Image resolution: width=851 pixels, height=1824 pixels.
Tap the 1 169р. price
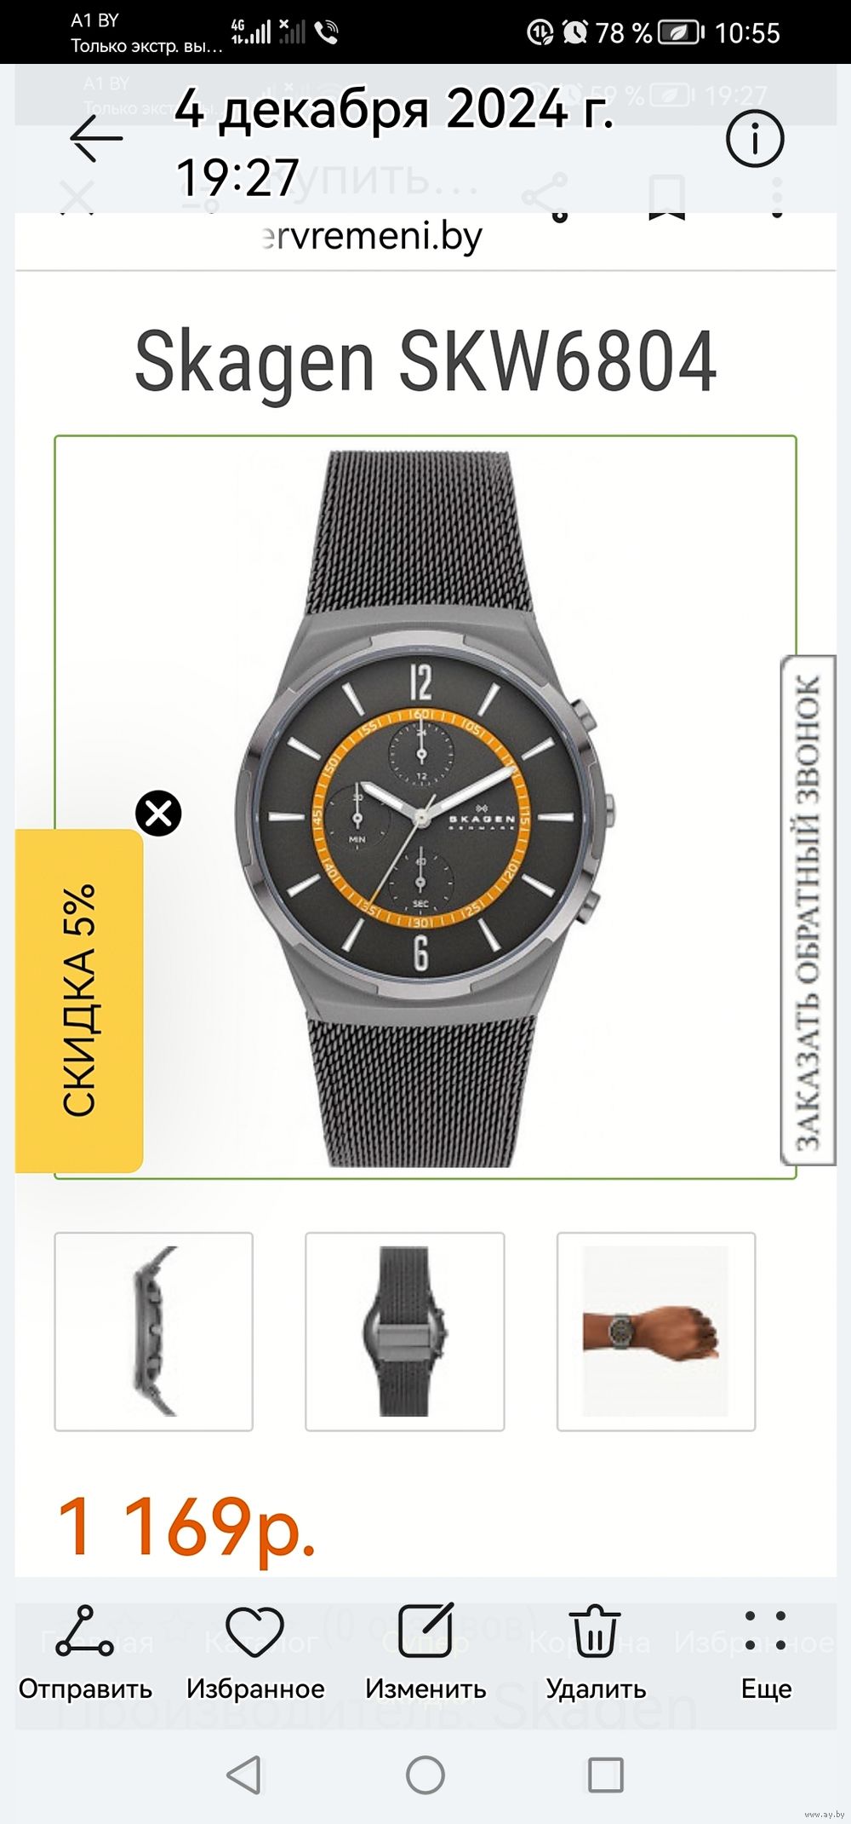coord(186,1528)
